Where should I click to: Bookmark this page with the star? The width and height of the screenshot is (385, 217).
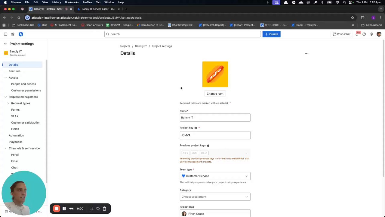pos(353,17)
